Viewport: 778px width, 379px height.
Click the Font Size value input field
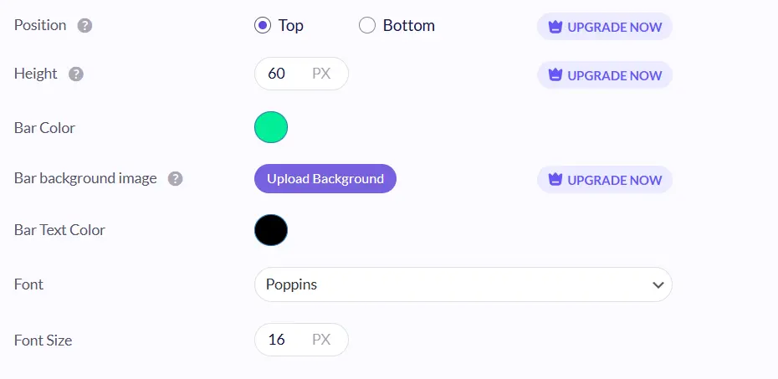279,340
